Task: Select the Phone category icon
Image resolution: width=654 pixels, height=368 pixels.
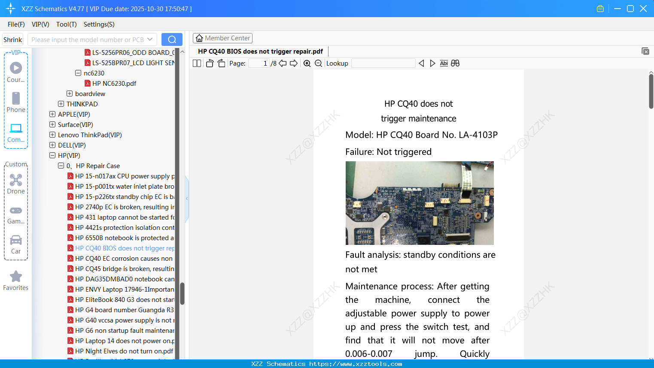Action: 16,102
